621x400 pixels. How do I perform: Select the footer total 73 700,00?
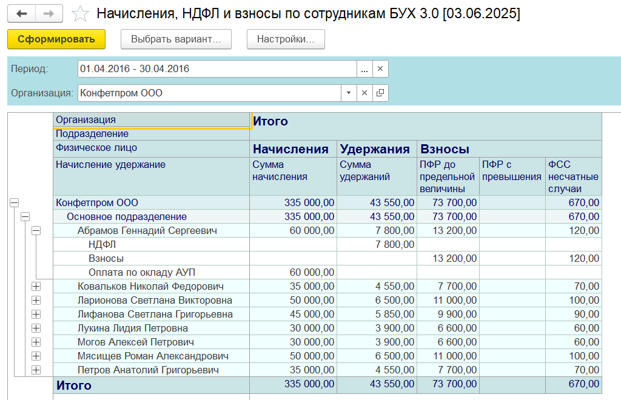[448, 384]
